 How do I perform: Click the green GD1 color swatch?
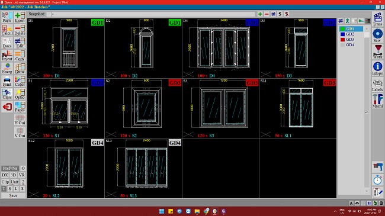point(342,29)
